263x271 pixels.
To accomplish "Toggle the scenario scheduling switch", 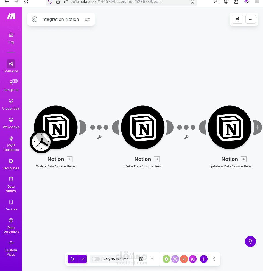I will (x=96, y=259).
